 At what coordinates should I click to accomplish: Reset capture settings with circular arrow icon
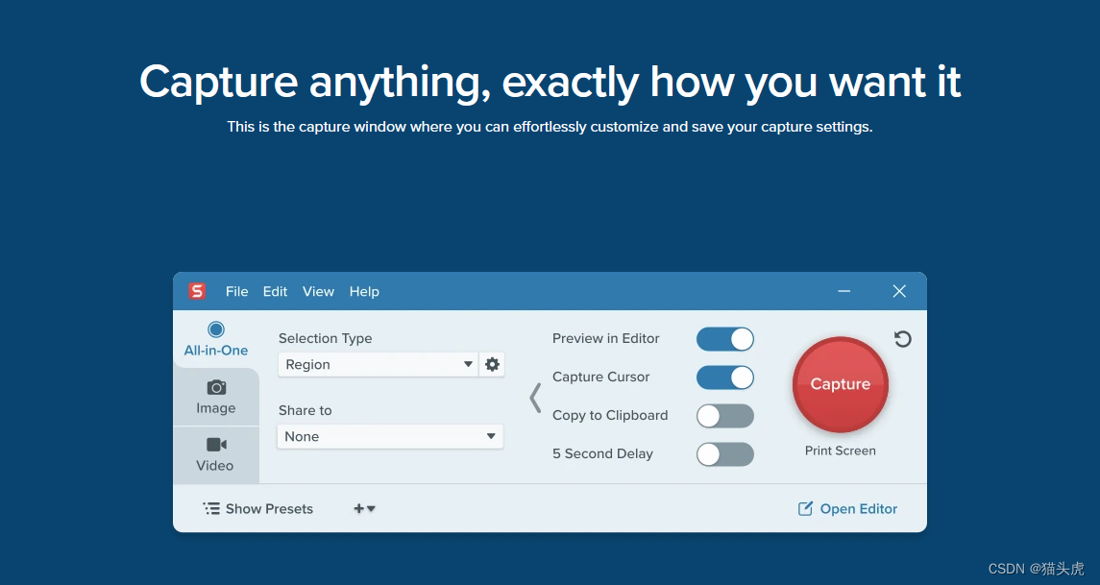(x=902, y=339)
